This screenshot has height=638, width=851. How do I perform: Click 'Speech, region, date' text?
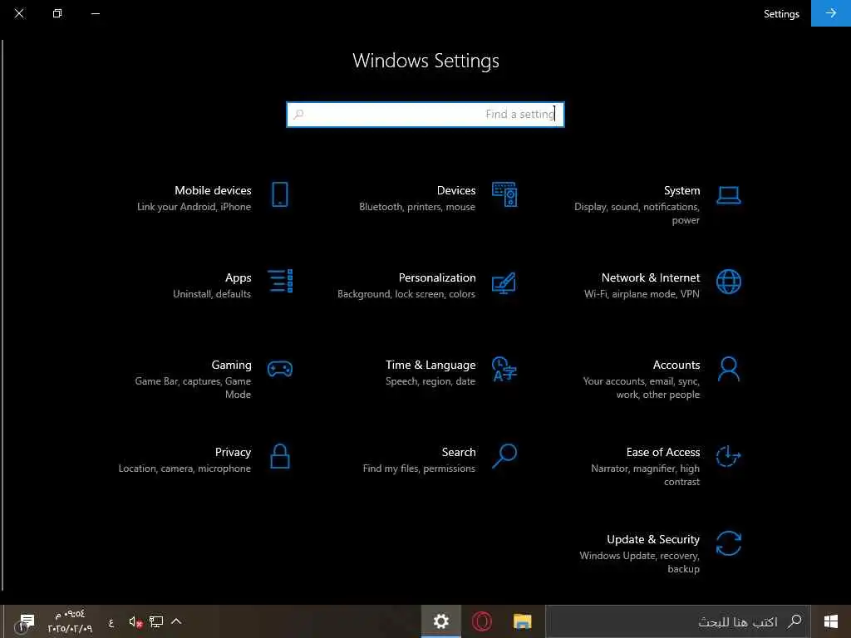click(430, 381)
